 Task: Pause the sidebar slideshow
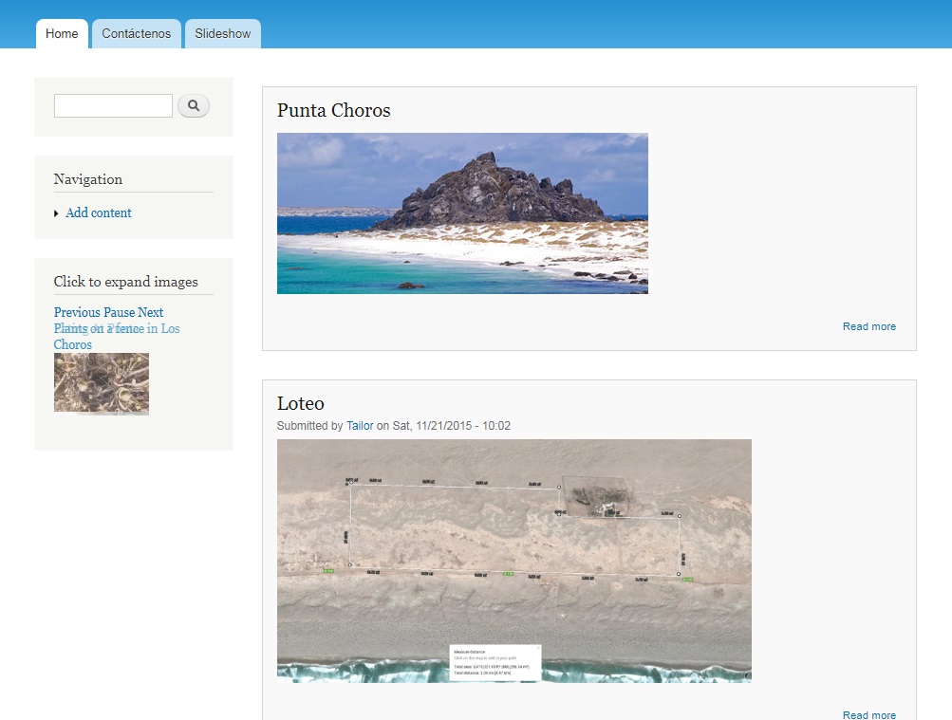pos(120,312)
